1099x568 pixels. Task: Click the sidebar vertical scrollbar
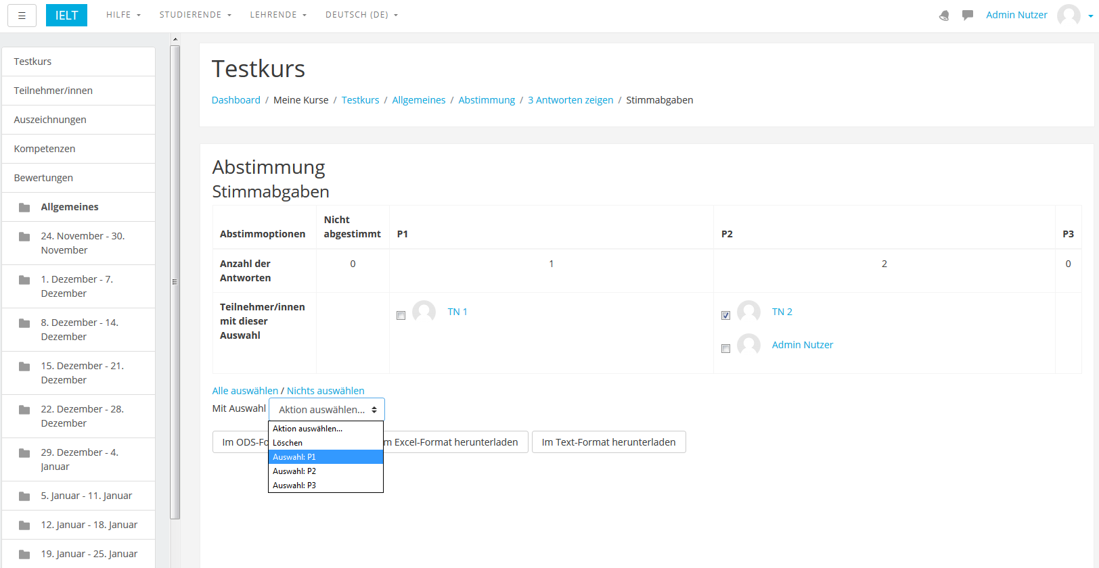(175, 281)
